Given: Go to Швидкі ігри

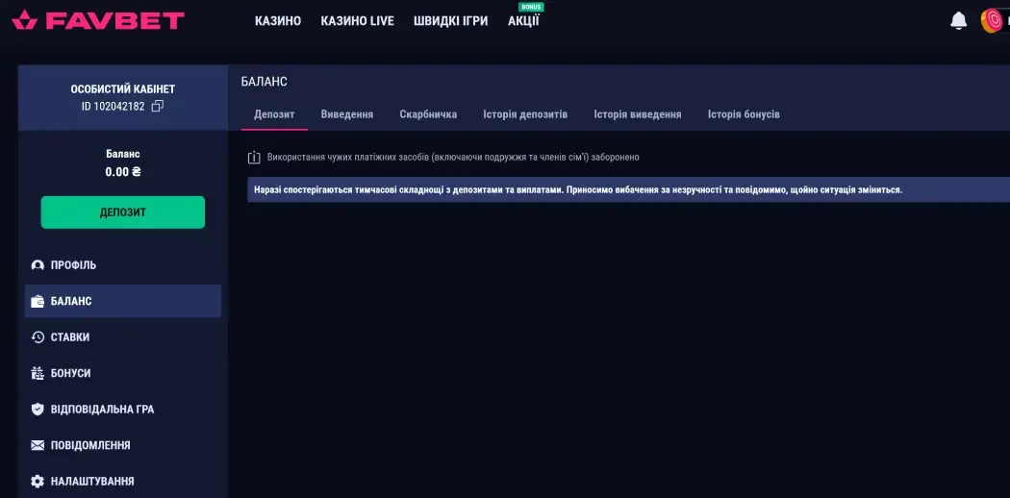Looking at the screenshot, I should tap(450, 20).
